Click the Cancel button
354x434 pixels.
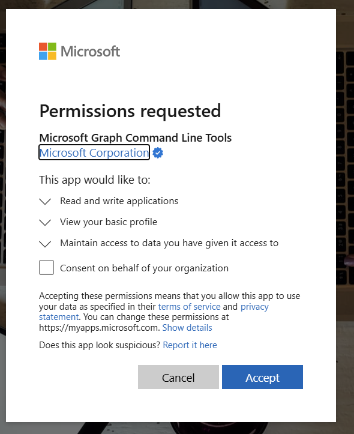pyautogui.click(x=178, y=377)
